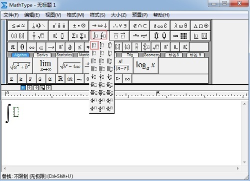Switch to the Statistics tab

coord(64,55)
